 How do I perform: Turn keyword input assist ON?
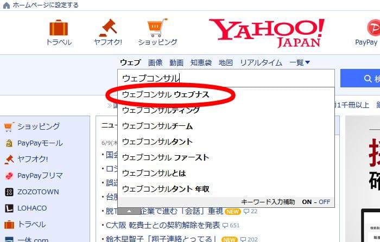pyautogui.click(x=307, y=202)
